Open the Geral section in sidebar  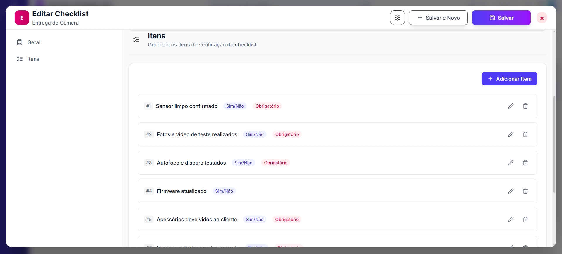click(34, 42)
